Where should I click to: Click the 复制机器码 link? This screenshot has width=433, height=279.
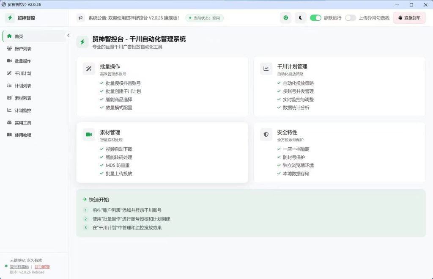19,267
